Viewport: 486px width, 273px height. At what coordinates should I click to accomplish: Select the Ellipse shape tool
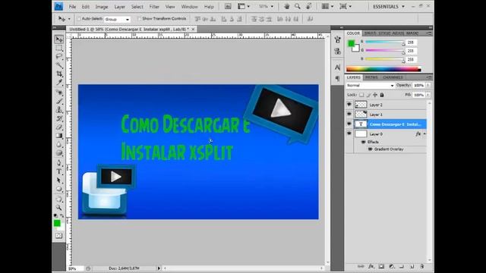(59, 189)
